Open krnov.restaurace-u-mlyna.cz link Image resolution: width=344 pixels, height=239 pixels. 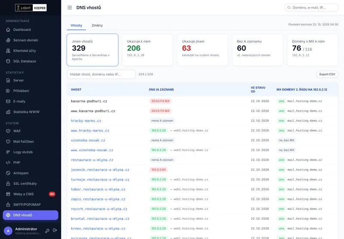point(98,229)
